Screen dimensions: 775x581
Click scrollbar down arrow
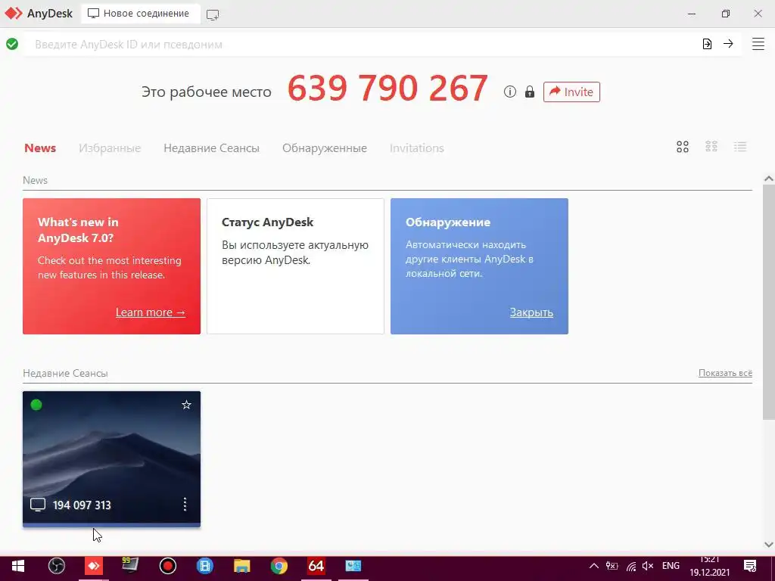click(x=769, y=544)
